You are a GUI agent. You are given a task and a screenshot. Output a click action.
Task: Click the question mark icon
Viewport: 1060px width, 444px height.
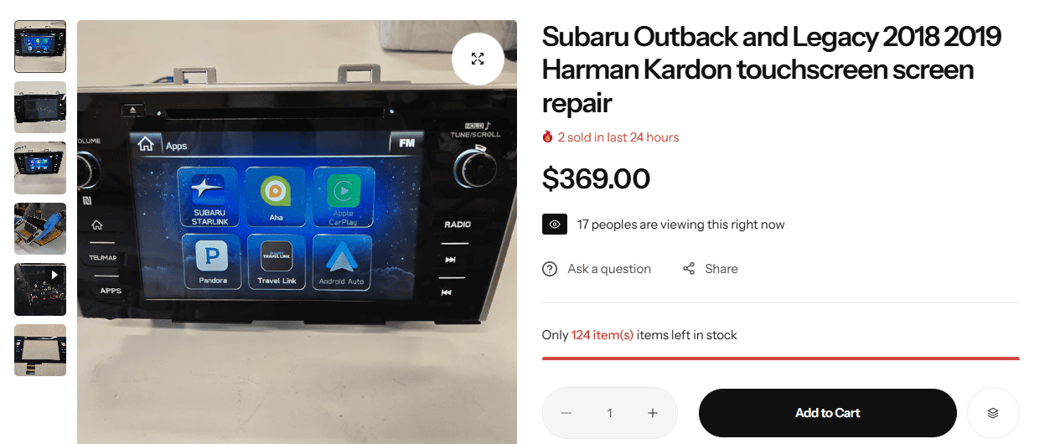(550, 269)
